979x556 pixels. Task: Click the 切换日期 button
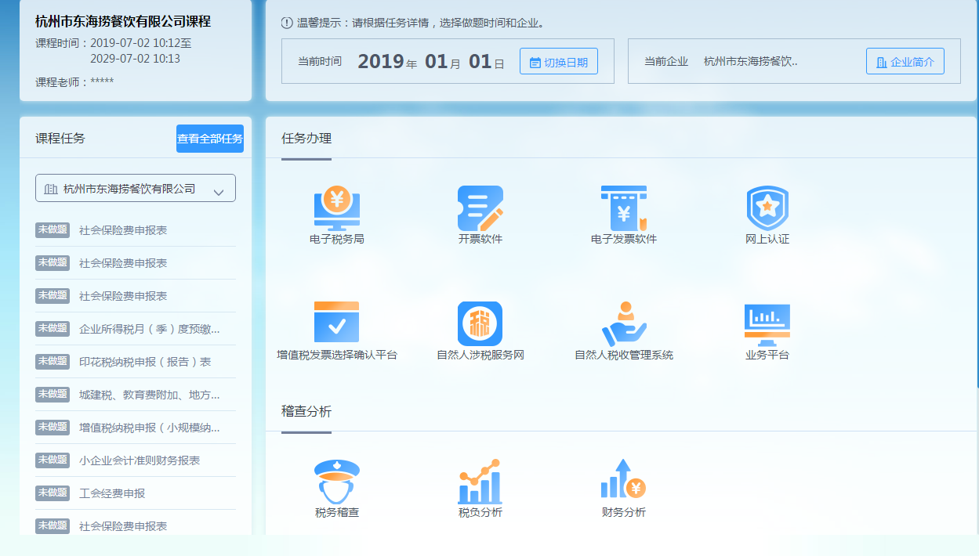click(x=558, y=61)
